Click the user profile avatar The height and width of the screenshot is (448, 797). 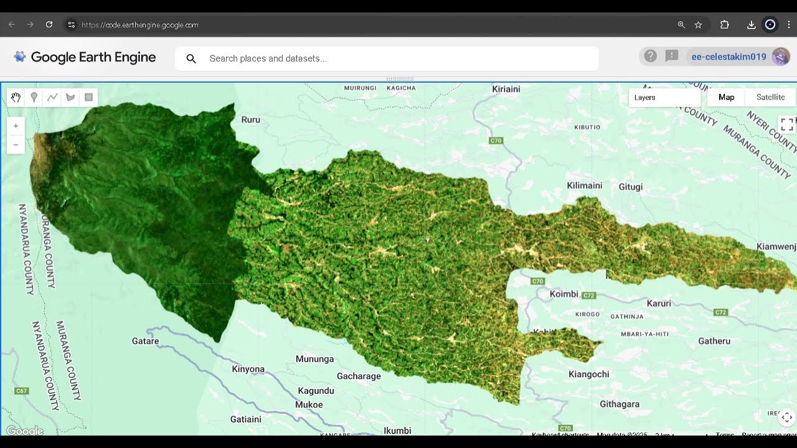[781, 57]
